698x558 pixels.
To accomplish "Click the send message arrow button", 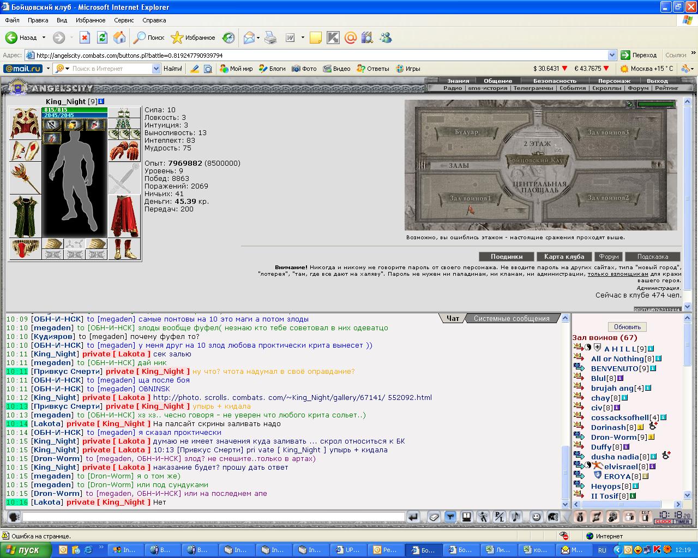I will 413,517.
